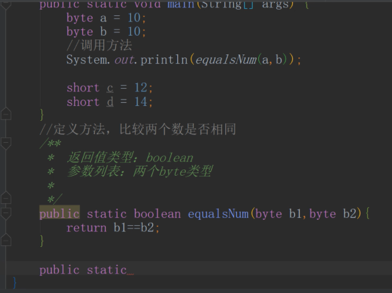Click the parameter 'b2' in the equalsNum signature
Viewport: 392px width, 293px height.
(x=350, y=214)
